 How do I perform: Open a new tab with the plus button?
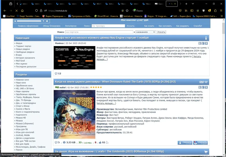pyautogui.click(x=186, y=4)
